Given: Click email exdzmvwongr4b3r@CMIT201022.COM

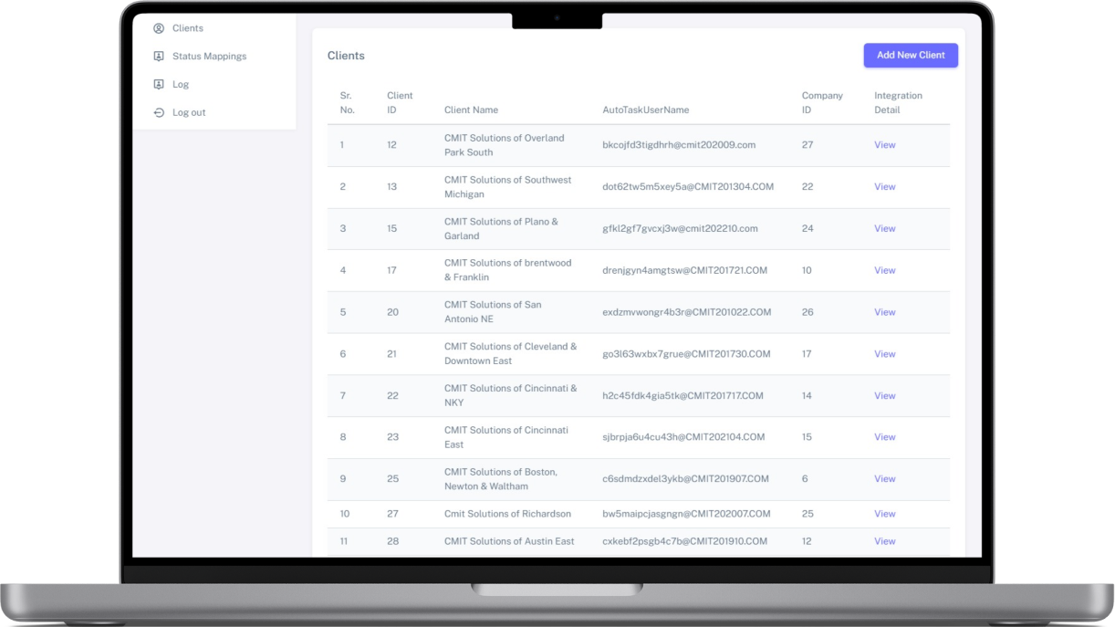Looking at the screenshot, I should [x=687, y=312].
